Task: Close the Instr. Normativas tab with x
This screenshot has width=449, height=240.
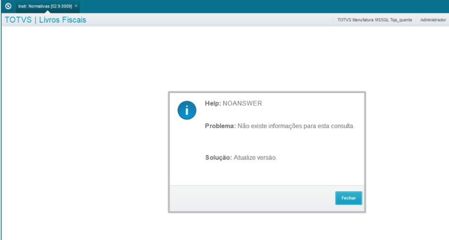Action: coord(76,6)
